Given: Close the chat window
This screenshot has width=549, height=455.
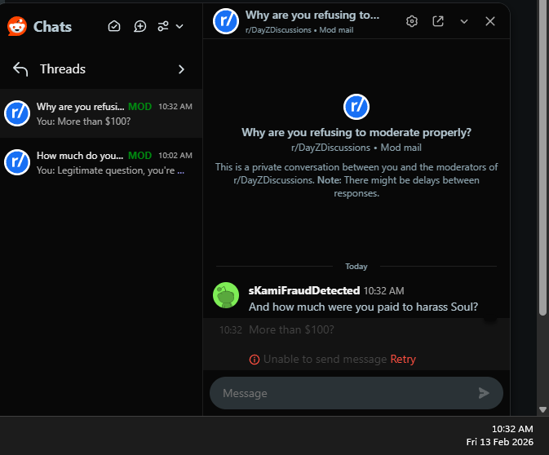Looking at the screenshot, I should coord(490,21).
